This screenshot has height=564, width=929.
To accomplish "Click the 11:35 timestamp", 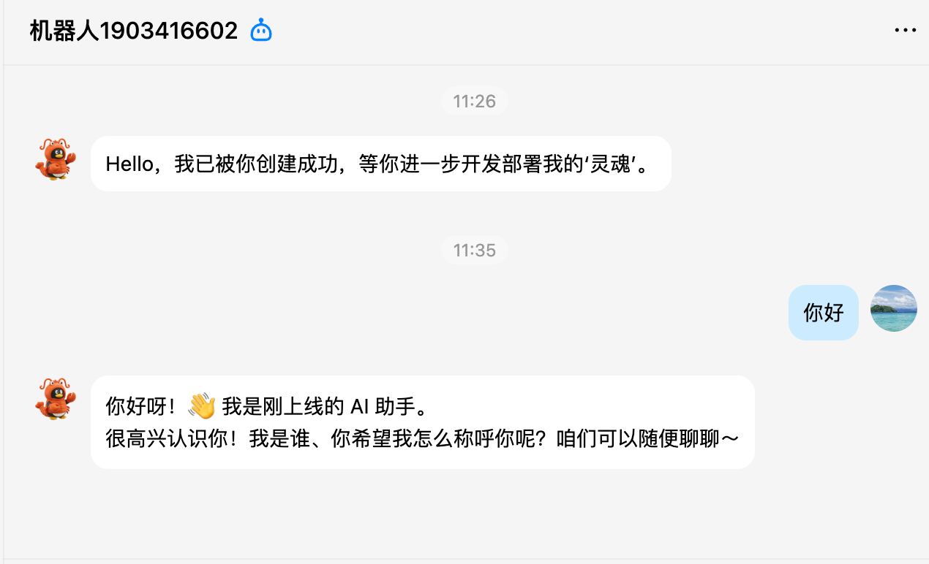I will tap(474, 250).
